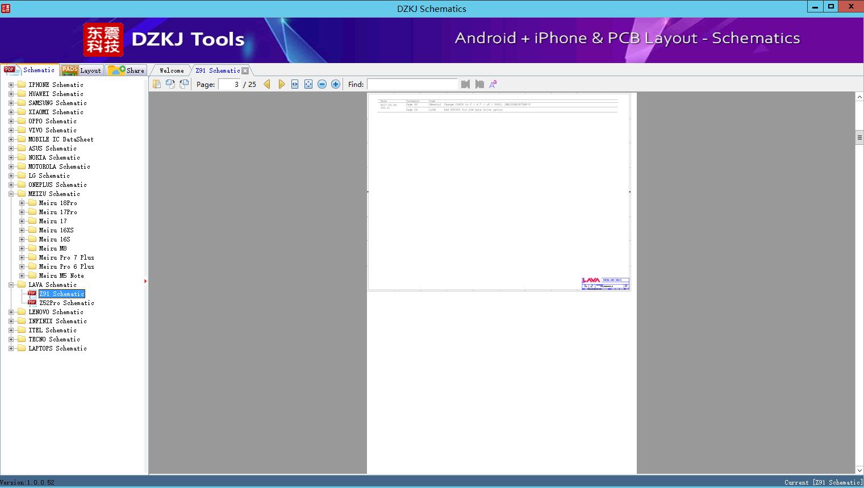Viewport: 864px width, 488px height.
Task: Select LG Schematic tree item
Action: pyautogui.click(x=49, y=176)
